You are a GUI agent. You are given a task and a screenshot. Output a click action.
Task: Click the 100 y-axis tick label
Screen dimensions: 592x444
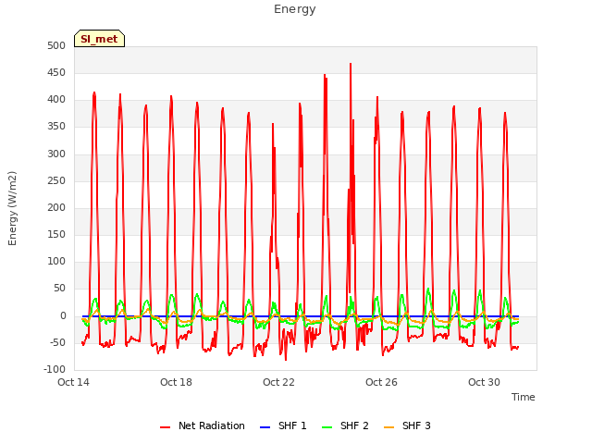[x=56, y=261]
